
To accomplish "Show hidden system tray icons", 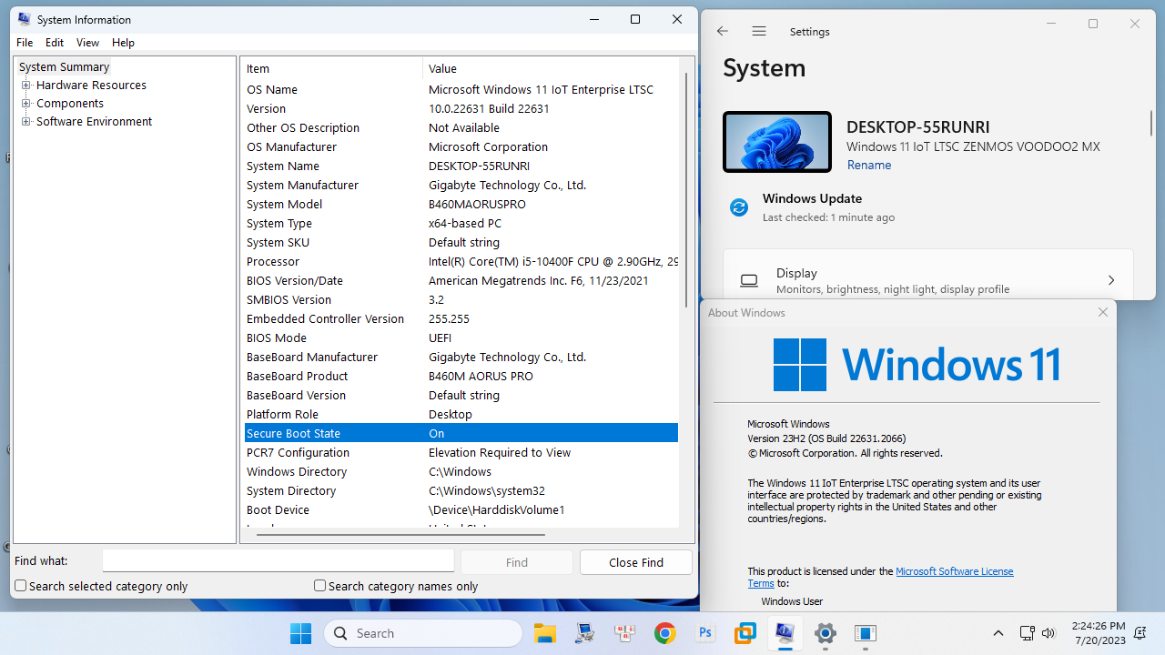I will tap(998, 633).
